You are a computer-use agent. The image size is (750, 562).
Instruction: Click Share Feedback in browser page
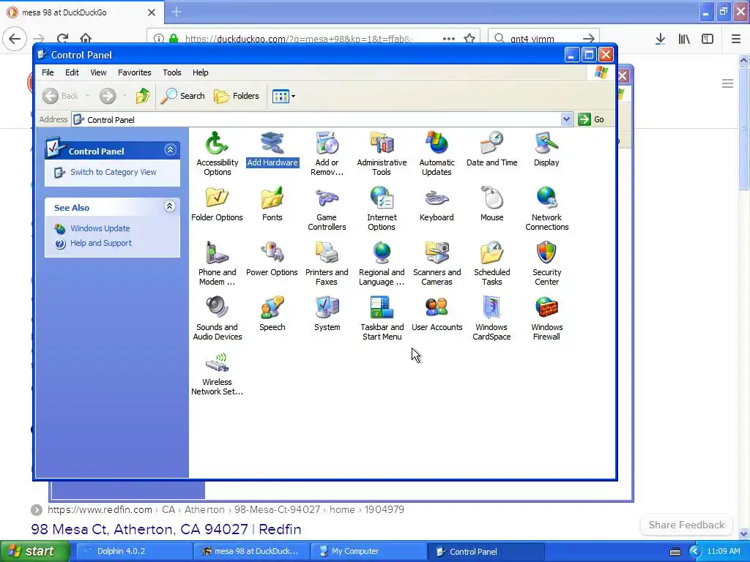686,525
